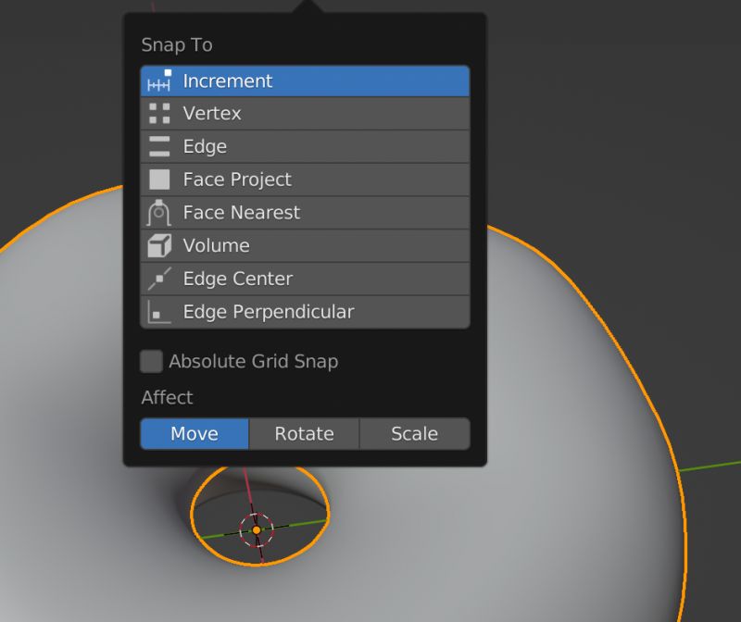Click the Edge Perpendicular snap icon
Screen dimensions: 741x622
(x=157, y=311)
